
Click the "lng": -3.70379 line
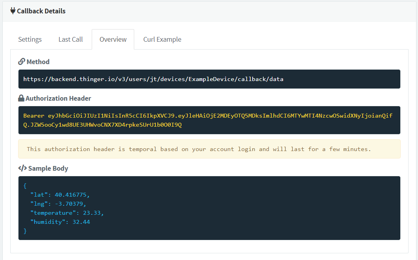(x=58, y=204)
